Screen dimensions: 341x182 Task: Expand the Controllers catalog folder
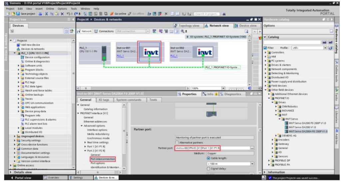click(265, 52)
